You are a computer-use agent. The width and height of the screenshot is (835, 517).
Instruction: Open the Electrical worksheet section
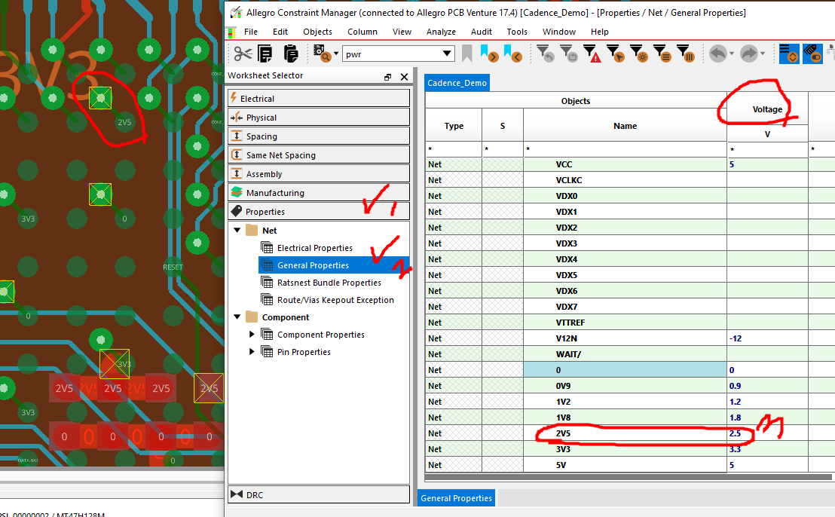319,99
